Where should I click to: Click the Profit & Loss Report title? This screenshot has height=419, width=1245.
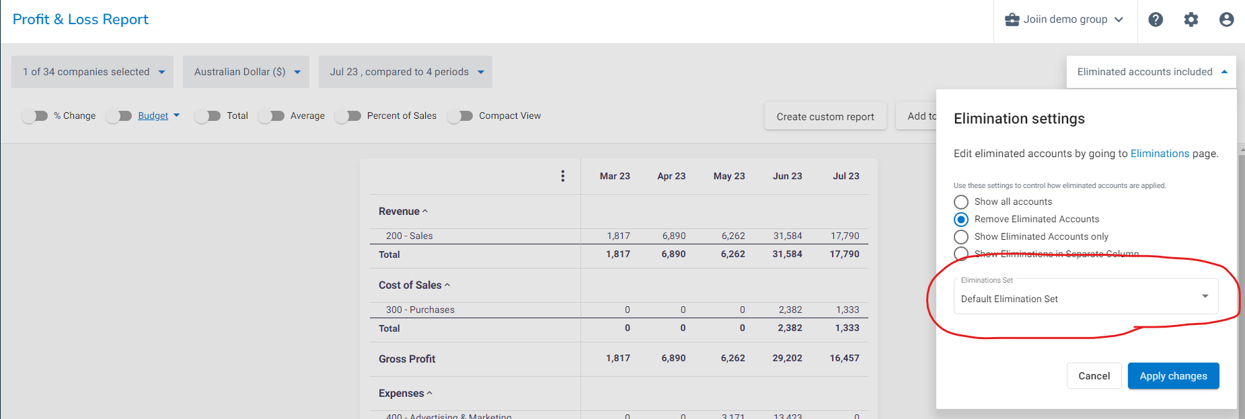81,19
